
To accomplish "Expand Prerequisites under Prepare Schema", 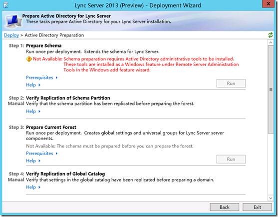I will [41, 77].
